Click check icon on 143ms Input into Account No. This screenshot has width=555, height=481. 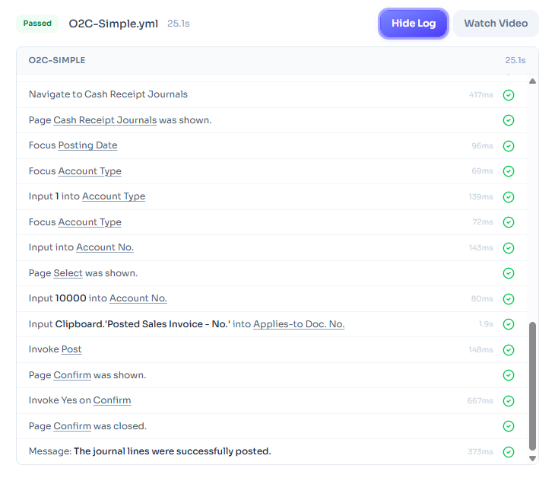pyautogui.click(x=509, y=248)
